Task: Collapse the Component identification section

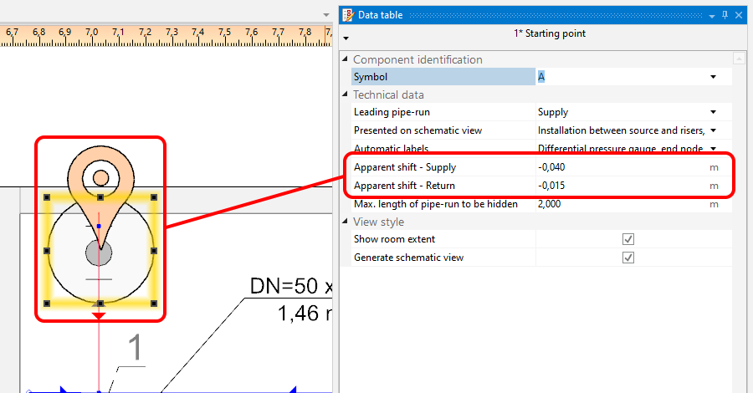Action: (x=346, y=60)
